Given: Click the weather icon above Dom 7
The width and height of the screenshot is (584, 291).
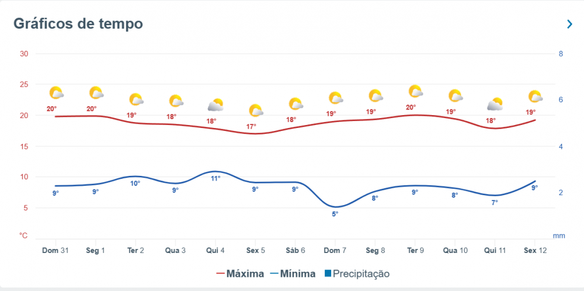Looking at the screenshot, I should [x=336, y=98].
